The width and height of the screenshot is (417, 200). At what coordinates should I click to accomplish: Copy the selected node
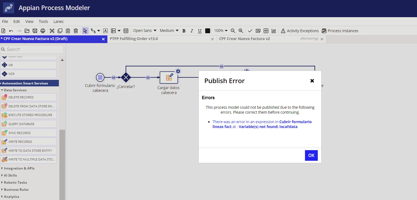[60, 31]
